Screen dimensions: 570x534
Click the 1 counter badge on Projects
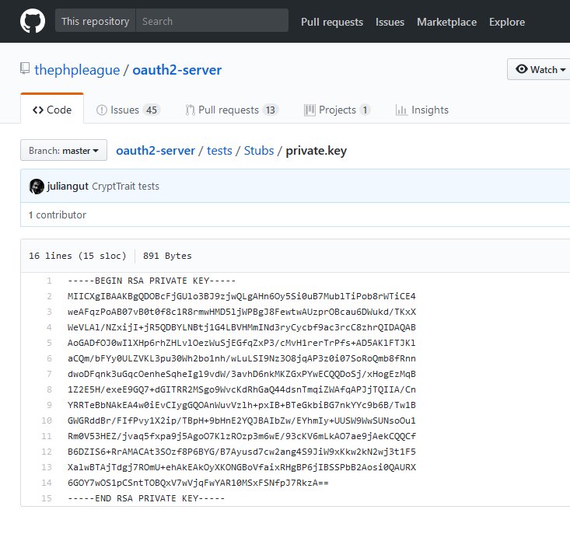pyautogui.click(x=365, y=110)
